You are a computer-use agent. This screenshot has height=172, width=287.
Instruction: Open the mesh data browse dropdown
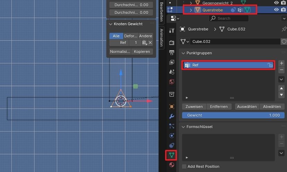click(185, 42)
